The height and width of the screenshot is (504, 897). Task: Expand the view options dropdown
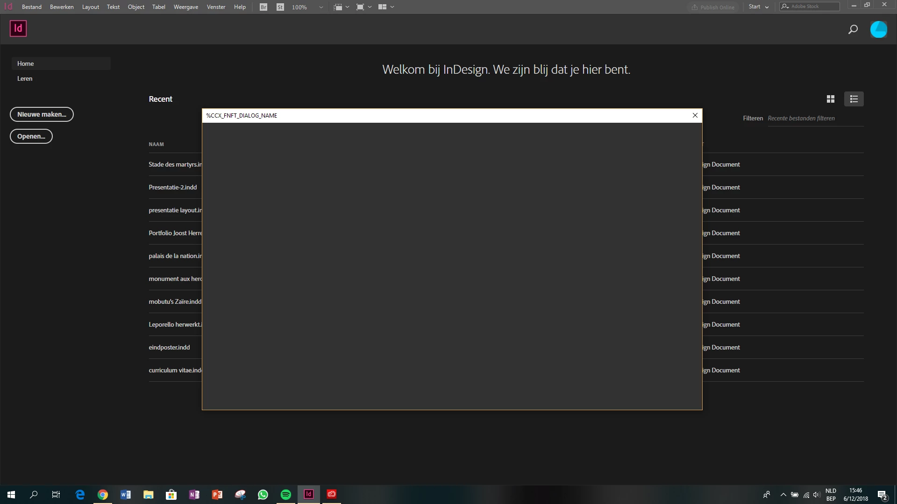347,7
